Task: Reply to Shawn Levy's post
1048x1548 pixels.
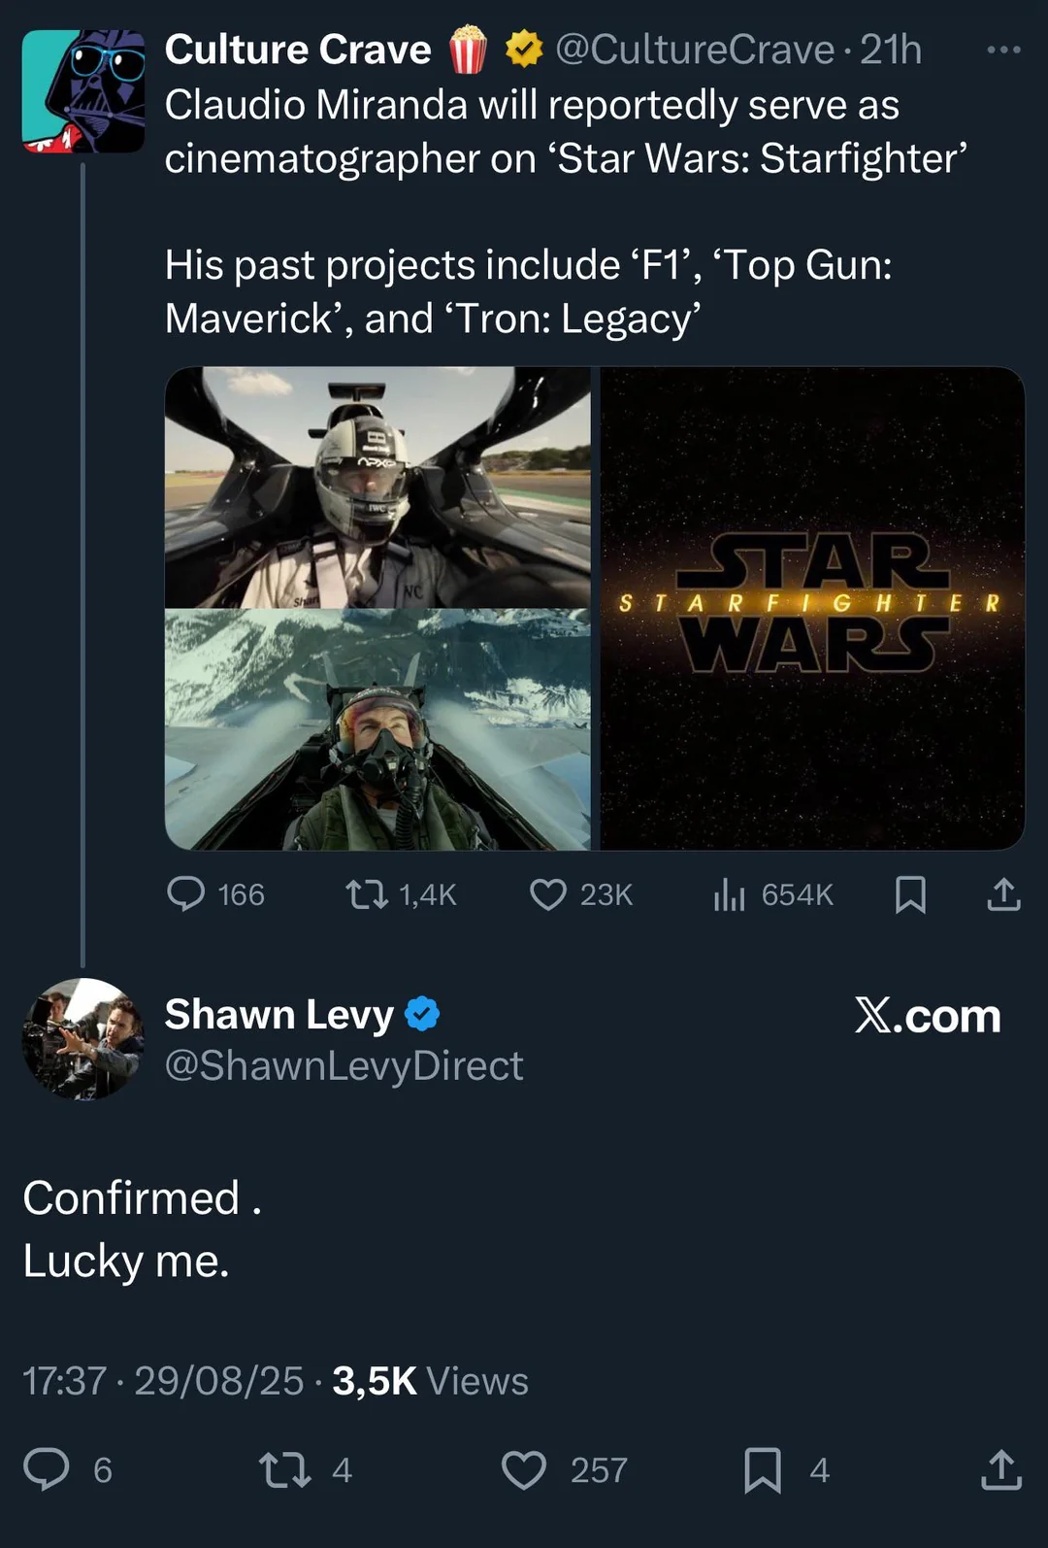Action: point(47,1468)
